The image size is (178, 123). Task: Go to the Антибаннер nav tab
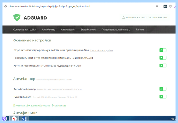point(49,30)
